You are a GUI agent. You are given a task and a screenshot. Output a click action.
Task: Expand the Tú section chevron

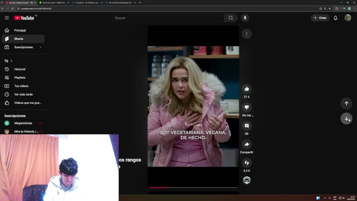(x=11, y=61)
